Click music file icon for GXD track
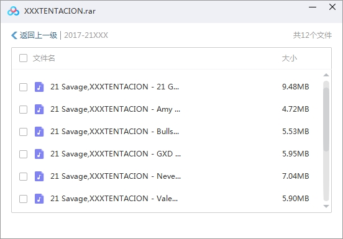Viewport: 343px width, 239px height. 39,154
